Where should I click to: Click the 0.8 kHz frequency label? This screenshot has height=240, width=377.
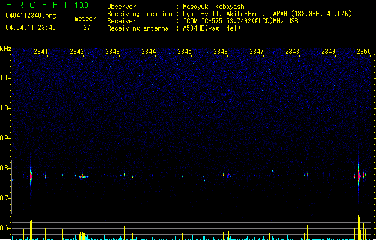click(5, 168)
